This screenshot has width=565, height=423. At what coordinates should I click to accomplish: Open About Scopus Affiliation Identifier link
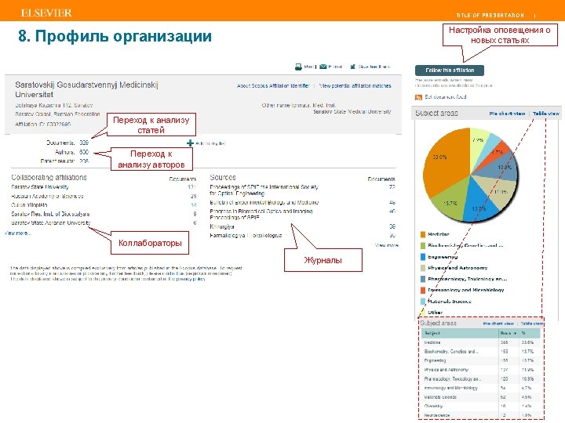point(273,86)
